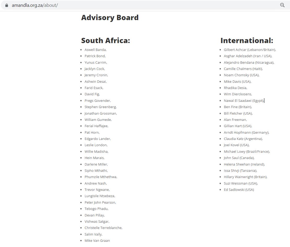Click on Edgardo Lander entry
The image size is (290, 247).
98,139
